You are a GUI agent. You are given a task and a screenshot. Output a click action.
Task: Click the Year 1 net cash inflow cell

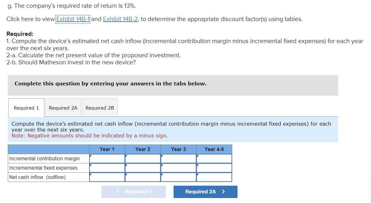point(107,177)
